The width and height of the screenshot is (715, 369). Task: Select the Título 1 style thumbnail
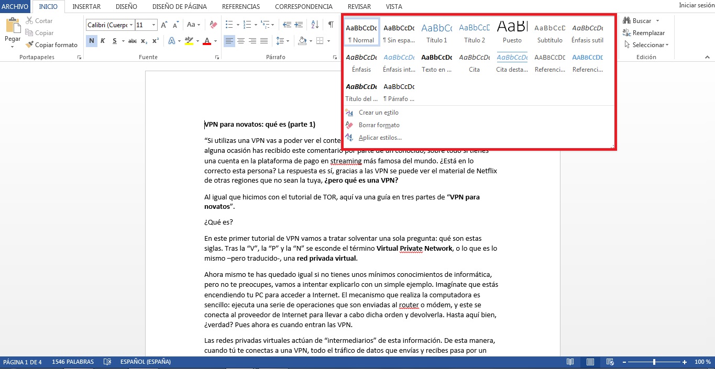(x=436, y=30)
